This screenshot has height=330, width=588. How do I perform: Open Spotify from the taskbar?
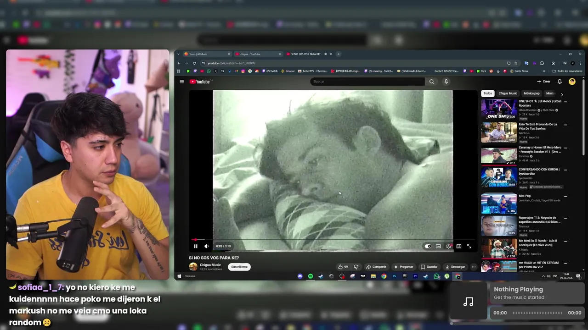point(311,276)
